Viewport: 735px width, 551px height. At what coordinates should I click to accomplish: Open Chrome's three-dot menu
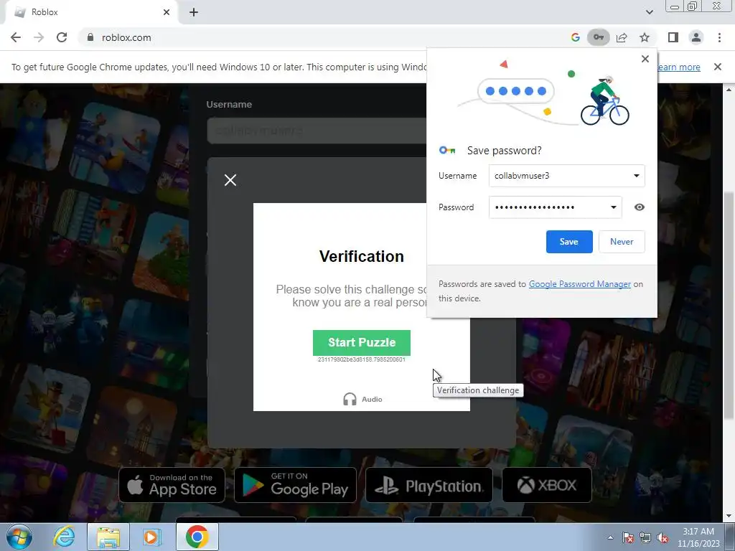pos(719,37)
